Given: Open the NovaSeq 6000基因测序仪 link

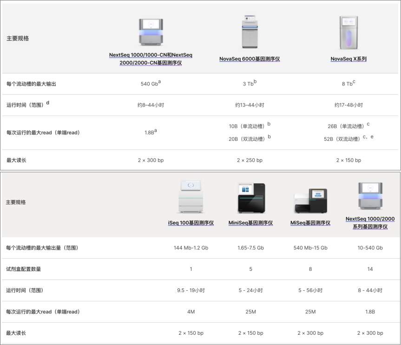Looking at the screenshot, I should tap(250, 59).
